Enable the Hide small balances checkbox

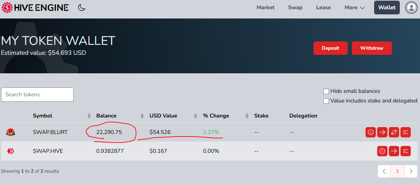click(326, 91)
